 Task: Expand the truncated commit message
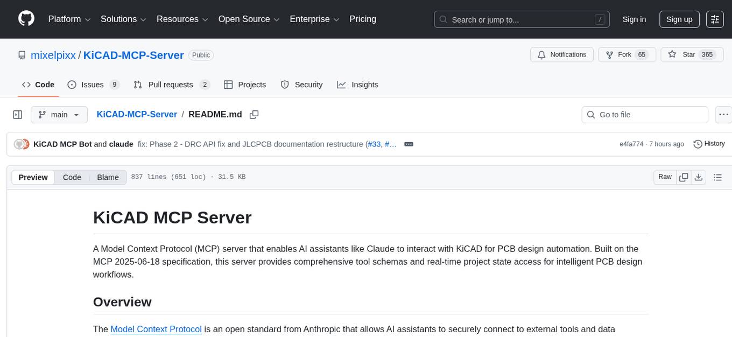tap(409, 144)
